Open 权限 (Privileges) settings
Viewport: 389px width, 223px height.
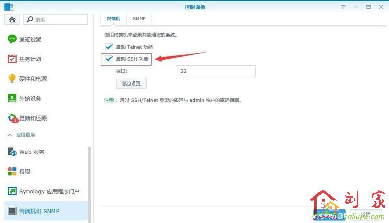[25, 172]
